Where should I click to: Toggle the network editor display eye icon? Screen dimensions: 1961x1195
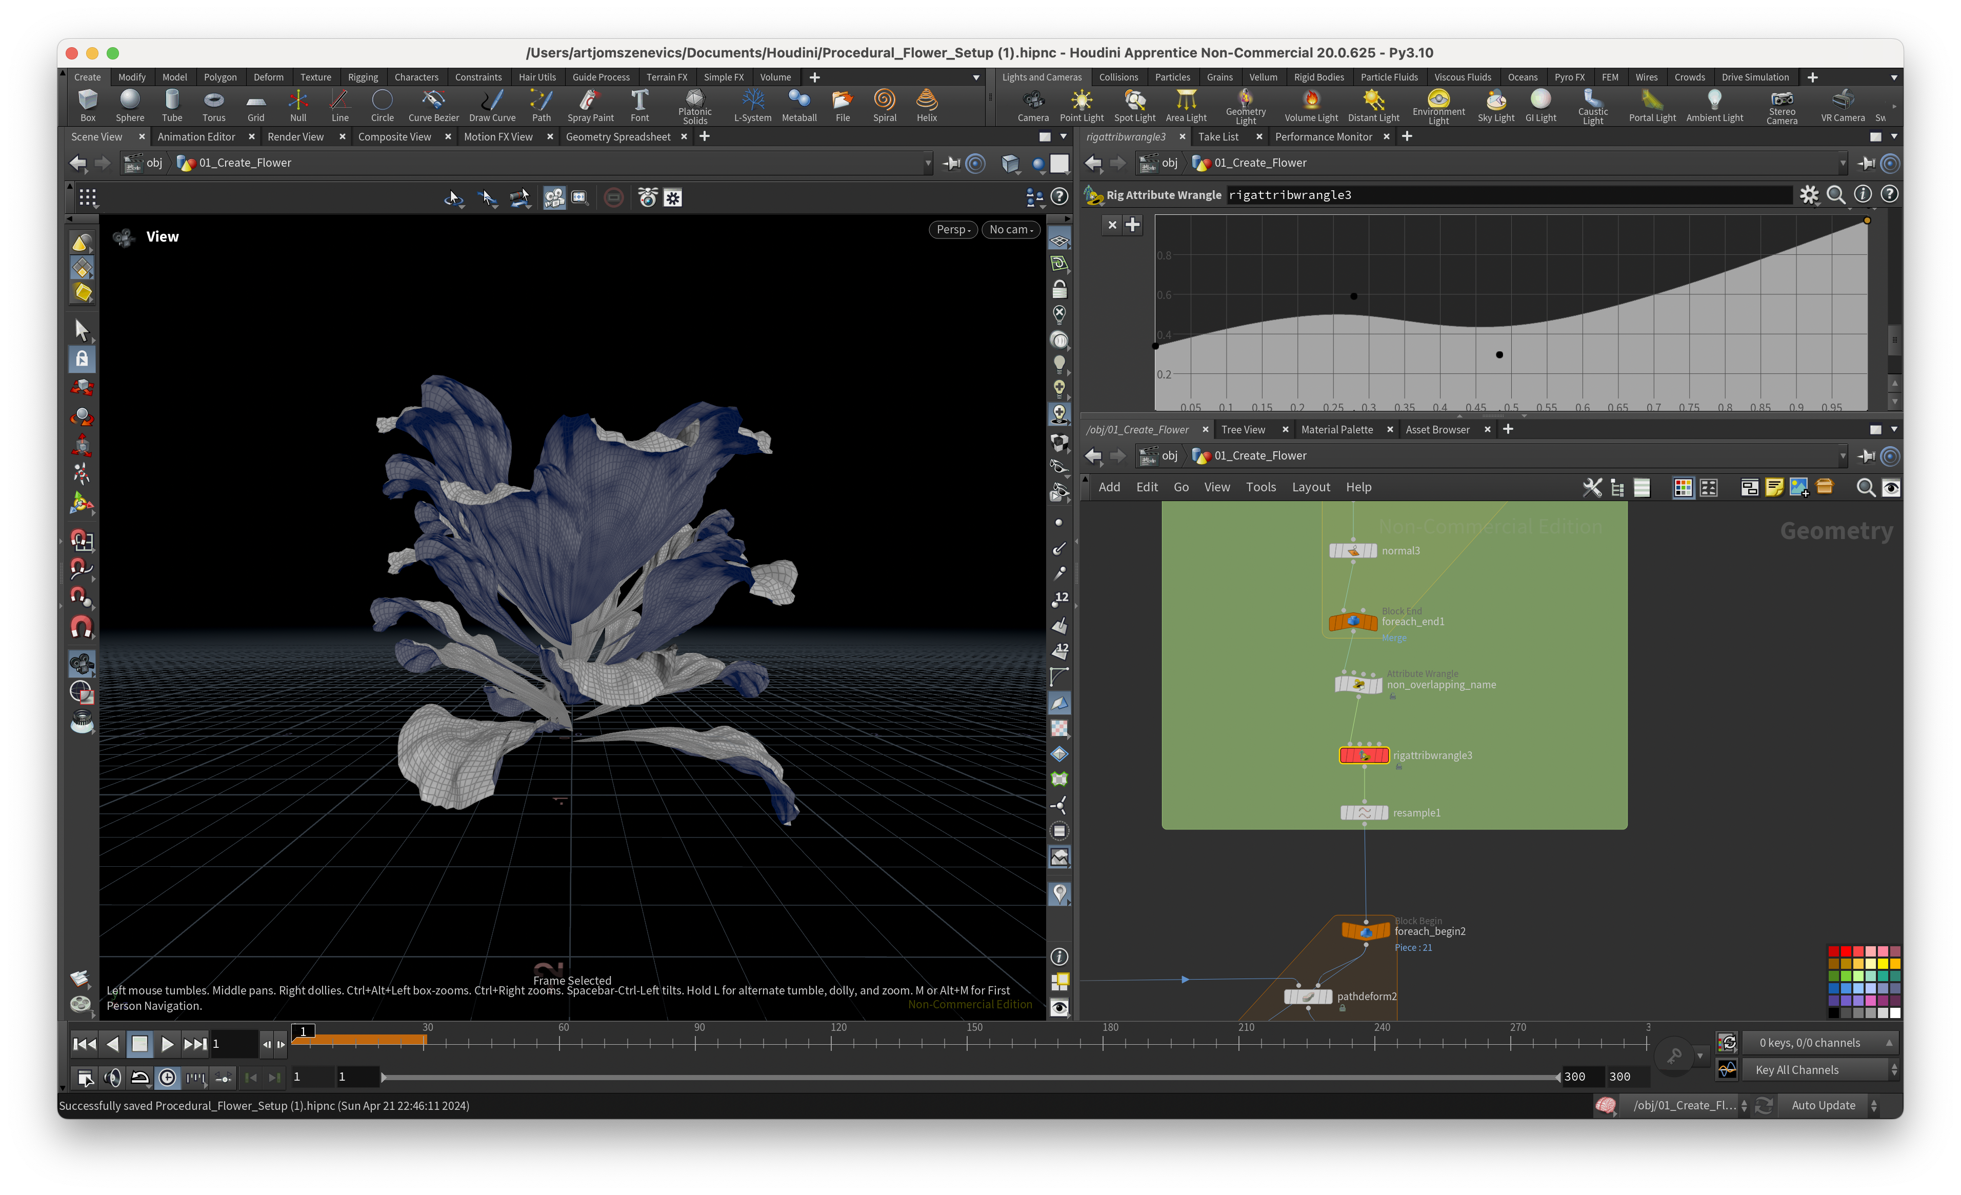pyautogui.click(x=1891, y=487)
